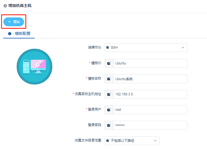Click the info icon beside 模板配置
Screen dimensions: 207x149
click(x=10, y=34)
